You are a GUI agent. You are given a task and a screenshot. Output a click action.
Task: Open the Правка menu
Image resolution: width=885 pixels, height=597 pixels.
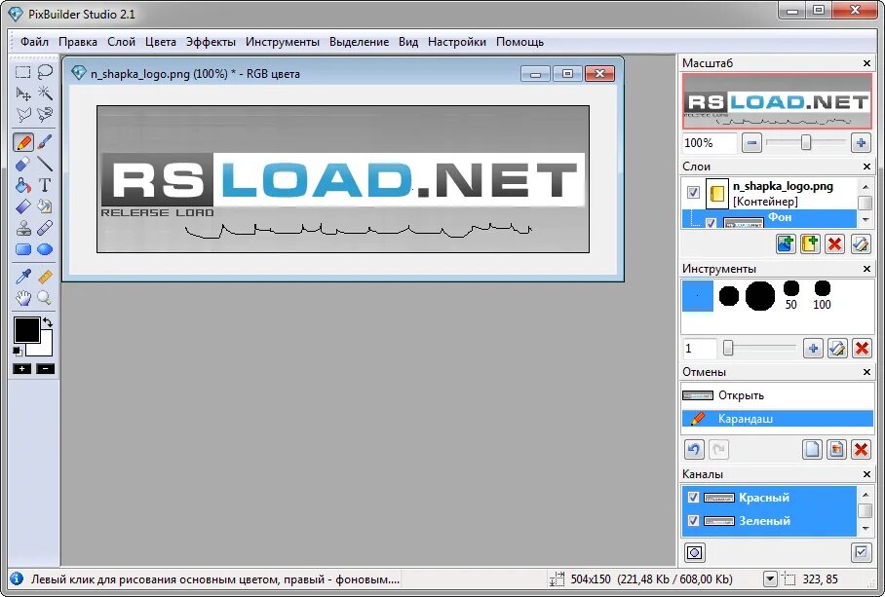click(78, 42)
